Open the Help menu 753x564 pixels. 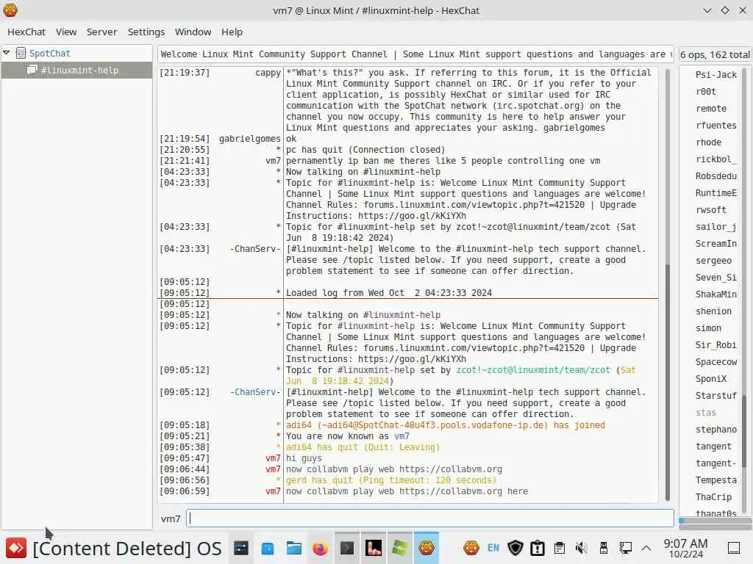232,32
